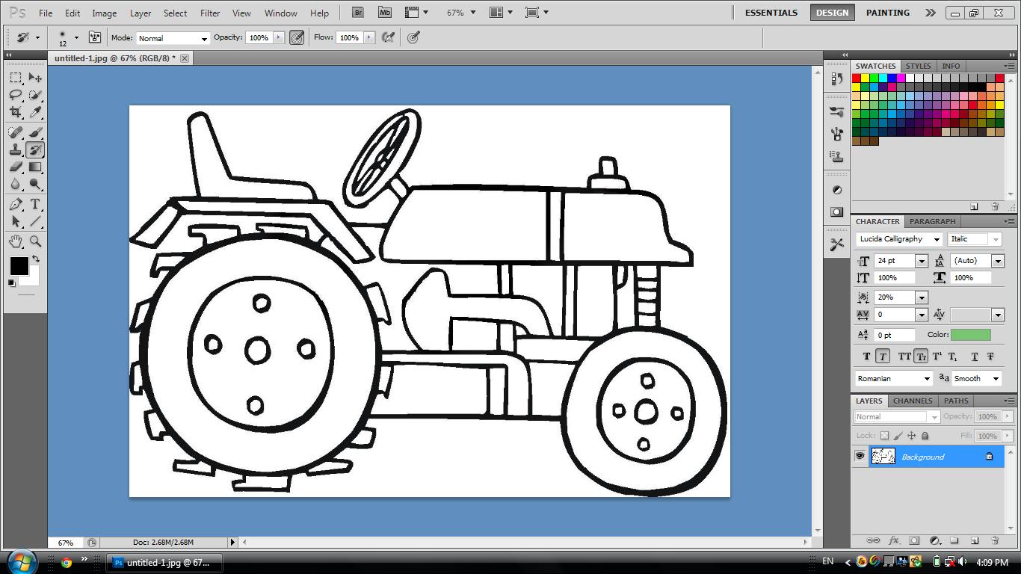The height and width of the screenshot is (574, 1021).
Task: Toggle the Brush panel button in options bar
Action: (x=95, y=37)
